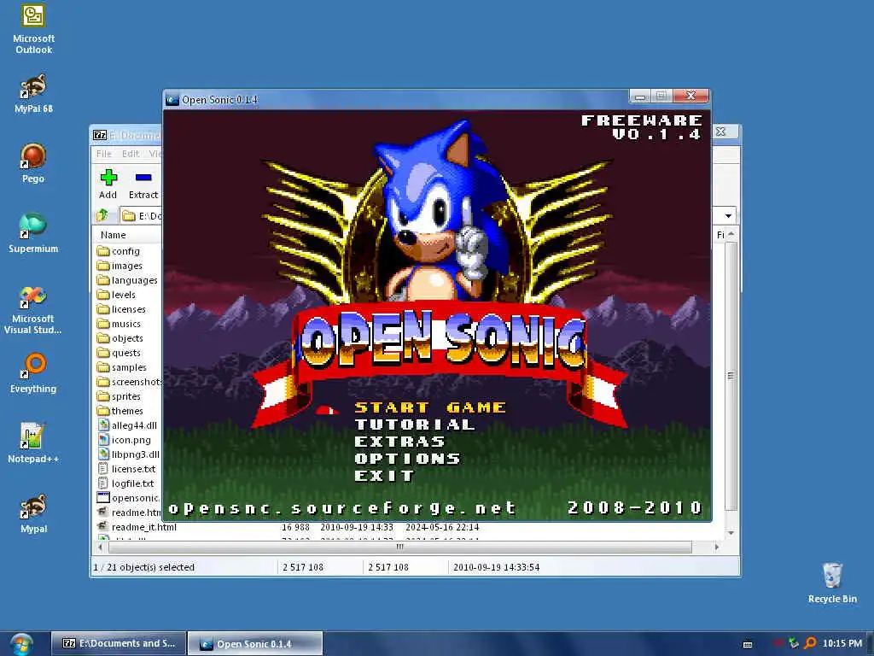Viewport: 874px width, 656px height.
Task: Click scroll down arrow in 7-Zip list
Action: click(731, 533)
